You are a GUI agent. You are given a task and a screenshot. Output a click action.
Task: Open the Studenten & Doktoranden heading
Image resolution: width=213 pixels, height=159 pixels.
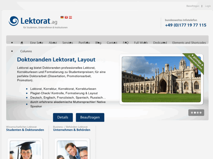pyautogui.click(x=25, y=130)
